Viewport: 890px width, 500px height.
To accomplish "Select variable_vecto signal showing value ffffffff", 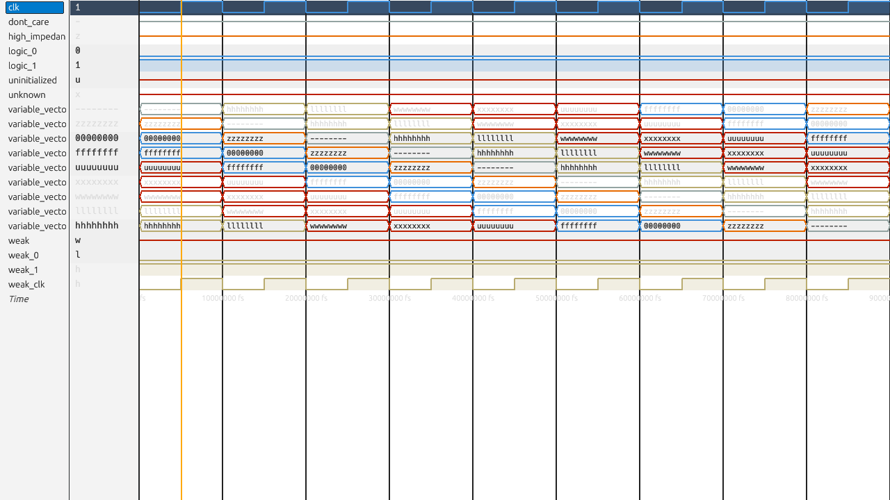I will 37,153.
